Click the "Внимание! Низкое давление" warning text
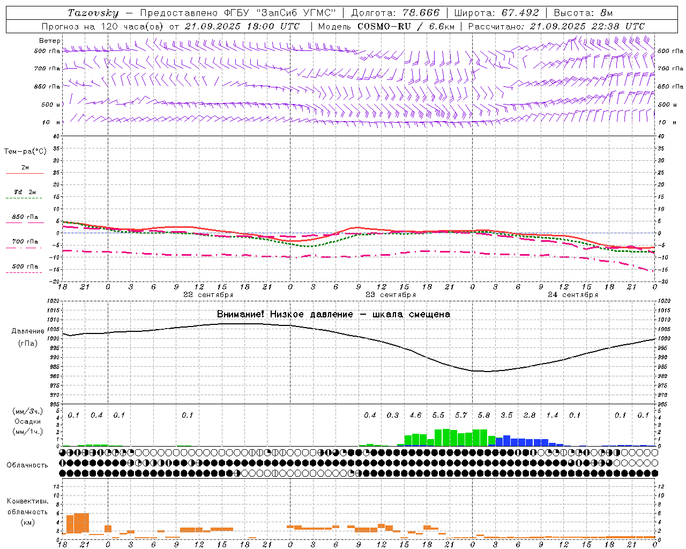 (x=285, y=314)
